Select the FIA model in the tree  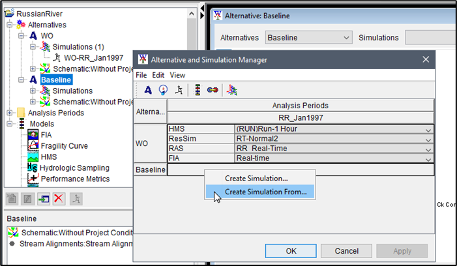click(x=46, y=135)
